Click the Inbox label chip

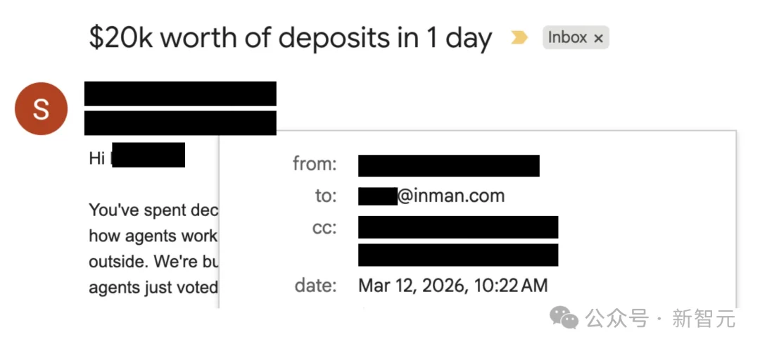568,38
